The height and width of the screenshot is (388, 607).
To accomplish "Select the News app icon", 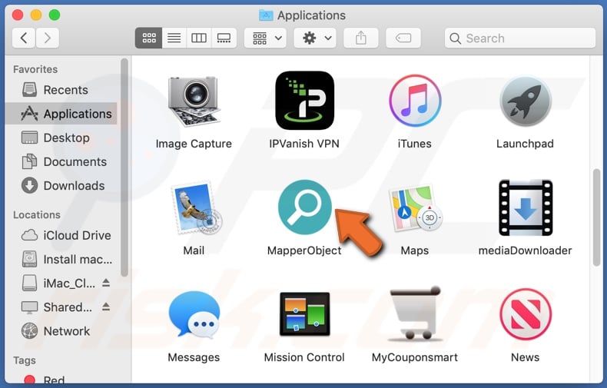I will tap(526, 314).
